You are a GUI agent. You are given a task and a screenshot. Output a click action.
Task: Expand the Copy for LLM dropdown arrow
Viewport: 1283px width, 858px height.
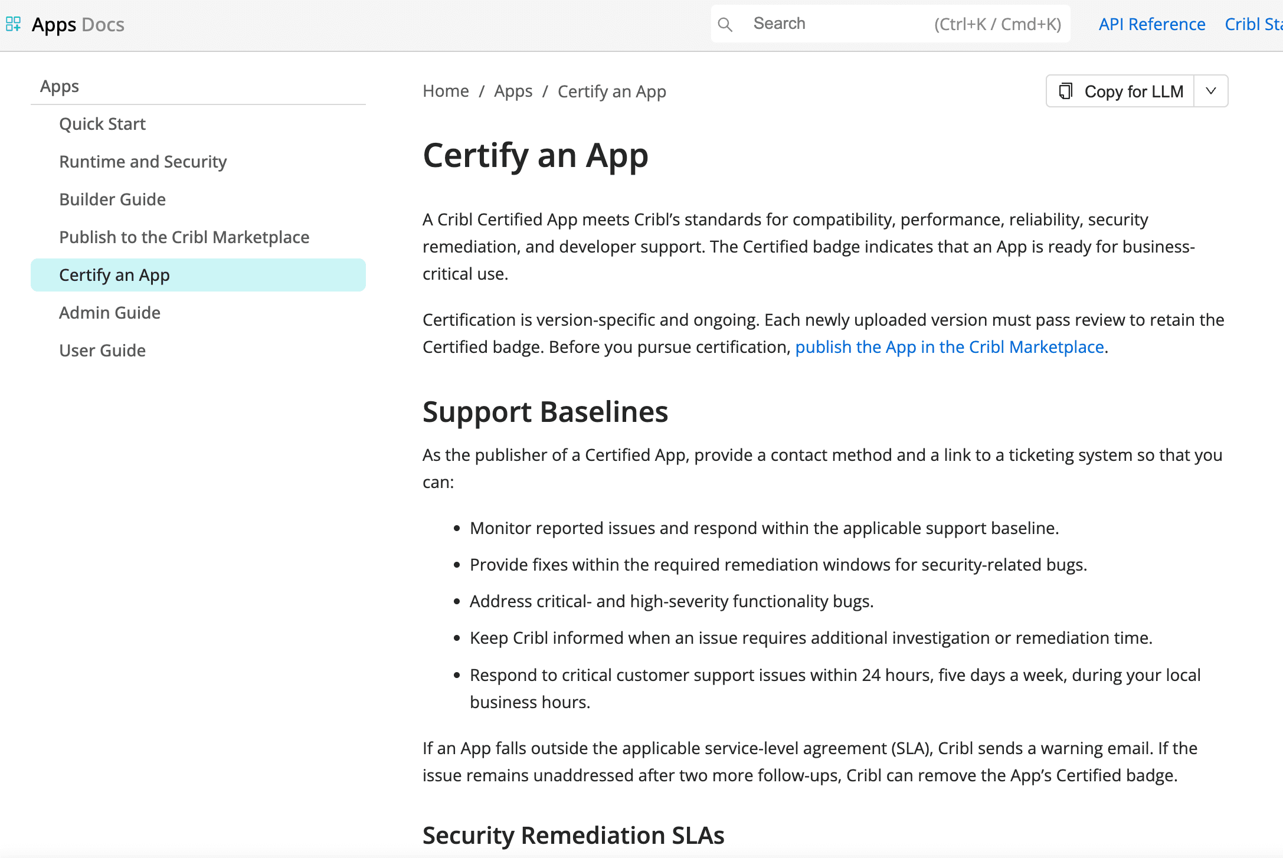click(x=1211, y=91)
